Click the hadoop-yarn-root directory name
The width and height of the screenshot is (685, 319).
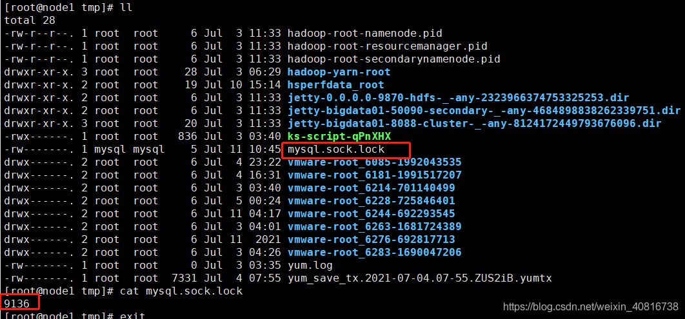pyautogui.click(x=339, y=72)
